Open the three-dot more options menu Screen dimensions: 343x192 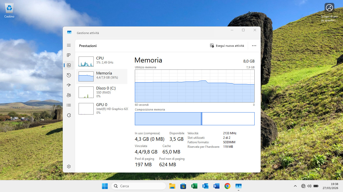tap(254, 46)
